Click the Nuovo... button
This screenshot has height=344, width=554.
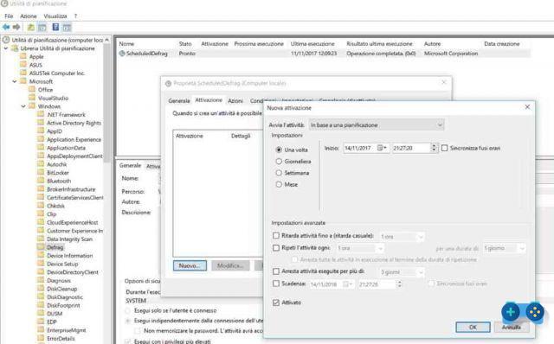pos(190,265)
